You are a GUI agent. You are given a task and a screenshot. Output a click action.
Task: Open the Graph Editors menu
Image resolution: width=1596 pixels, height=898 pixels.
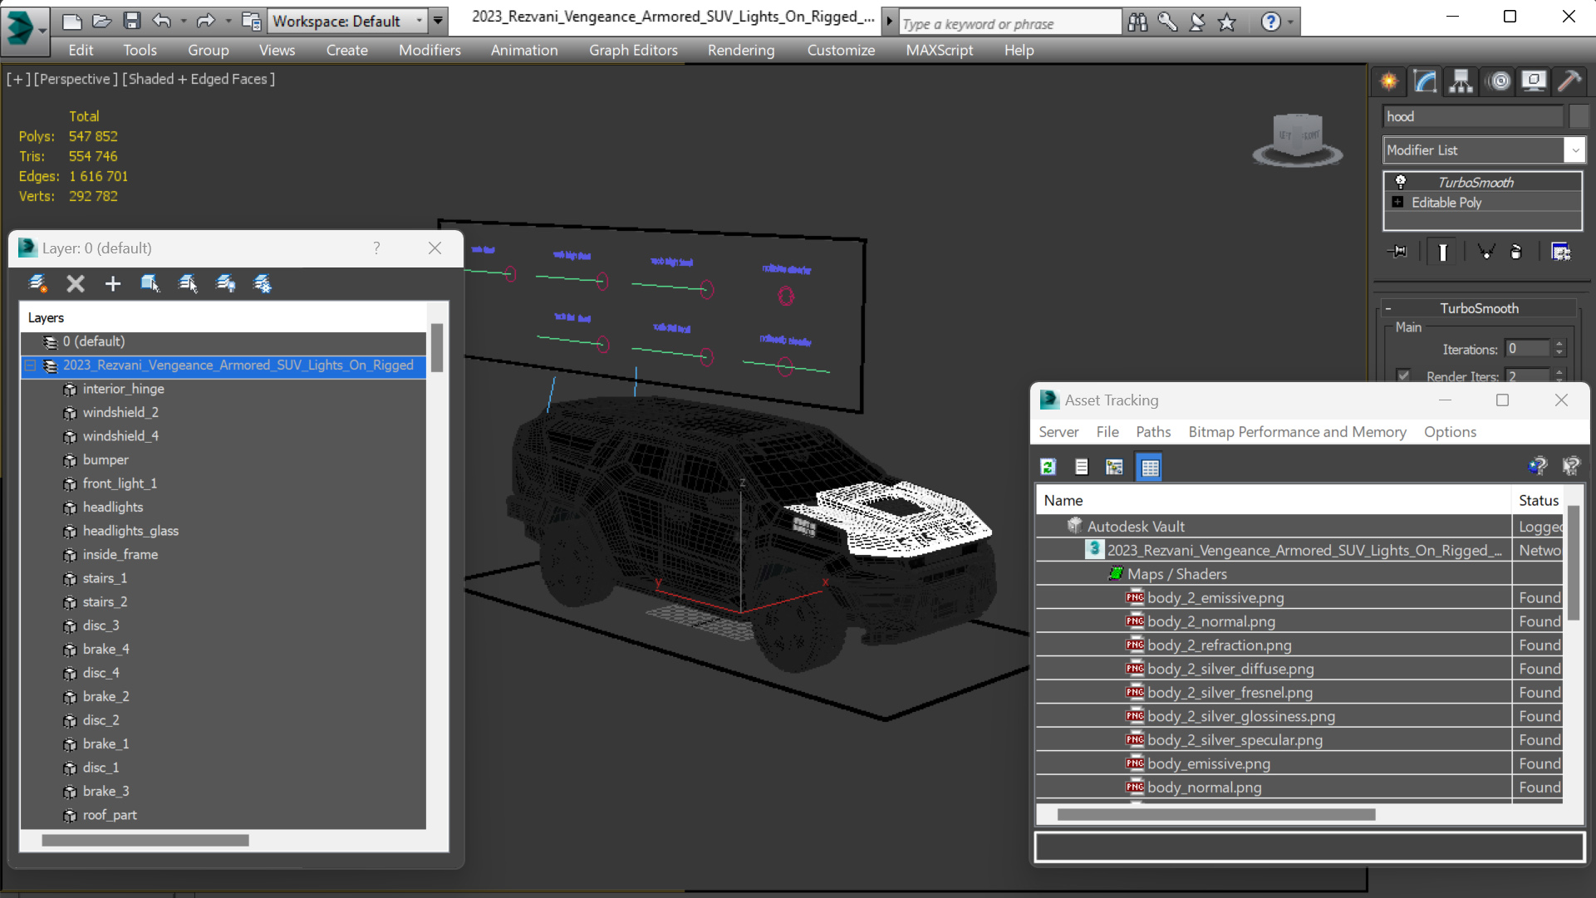[x=633, y=50]
